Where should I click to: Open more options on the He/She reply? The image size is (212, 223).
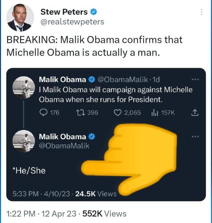(195, 136)
